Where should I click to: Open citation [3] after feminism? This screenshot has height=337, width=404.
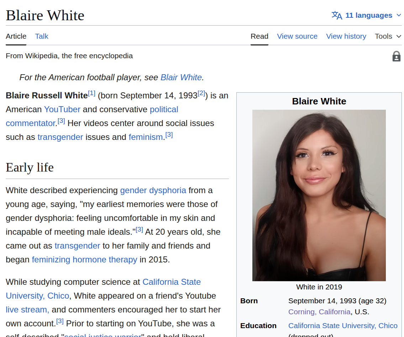(x=169, y=135)
